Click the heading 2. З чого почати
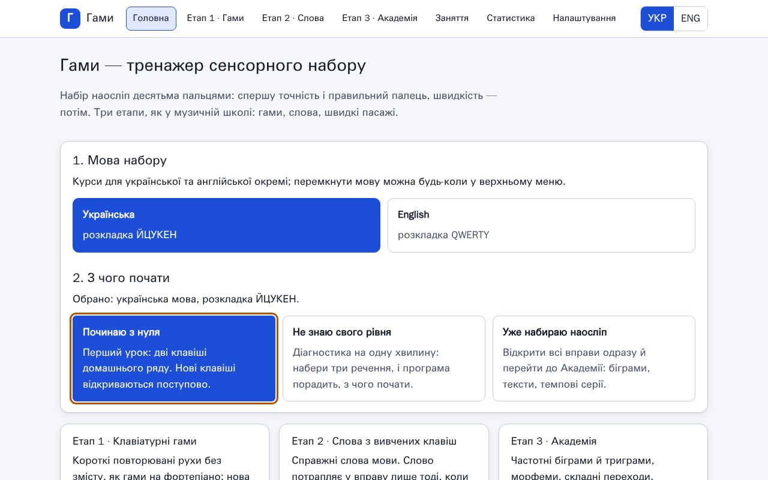Screen dimensions: 768x480 point(121,278)
